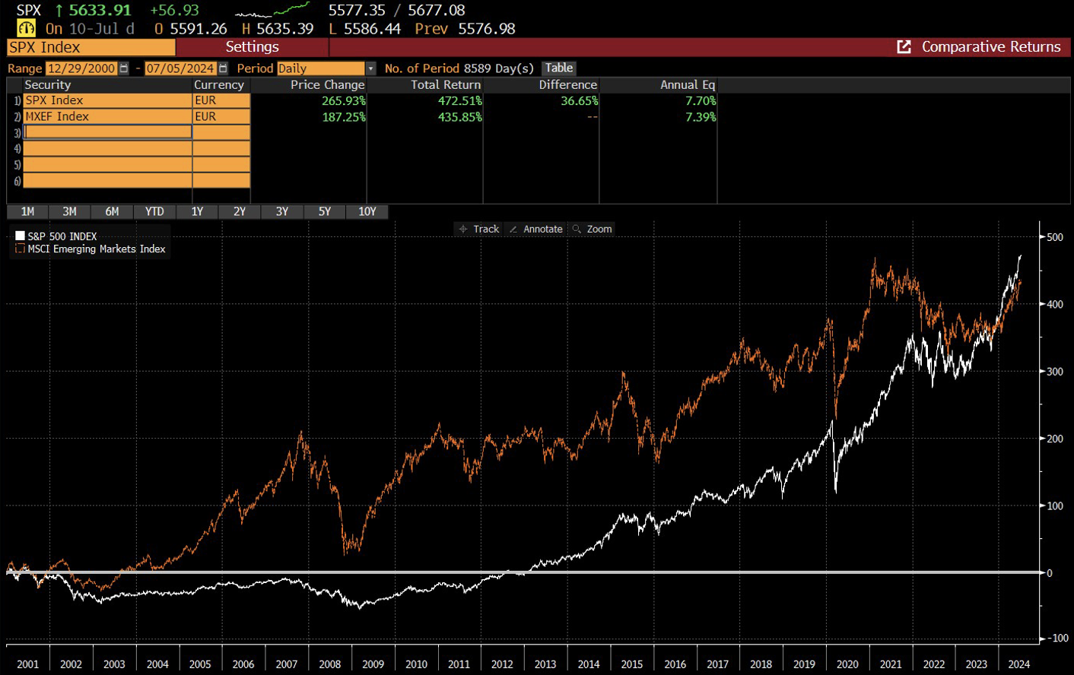1074x675 pixels.
Task: Set range to 10Y
Action: point(367,211)
